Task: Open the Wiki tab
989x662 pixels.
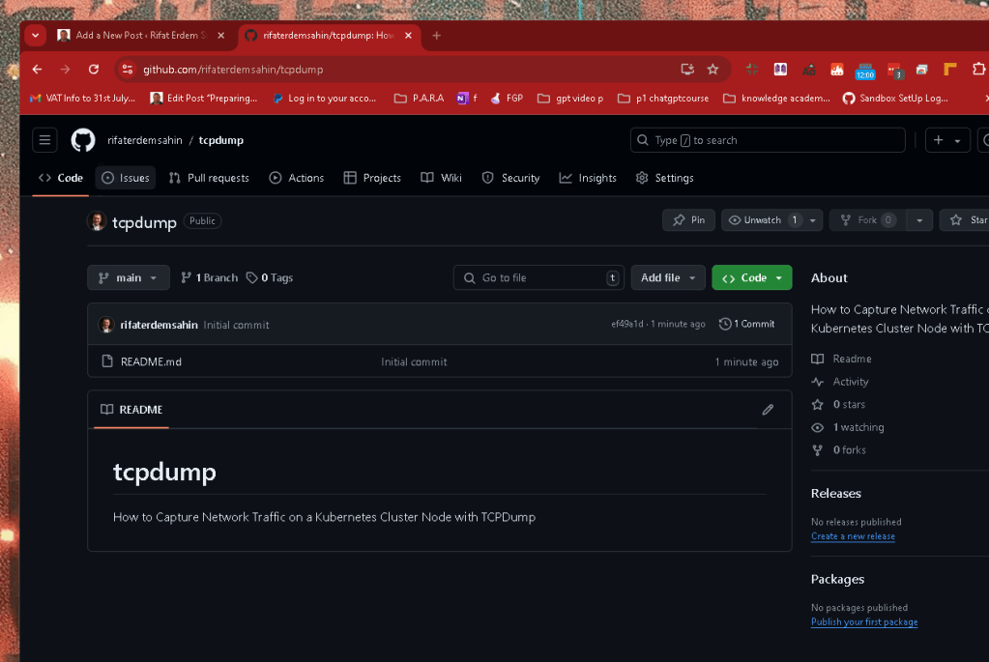Action: [442, 178]
